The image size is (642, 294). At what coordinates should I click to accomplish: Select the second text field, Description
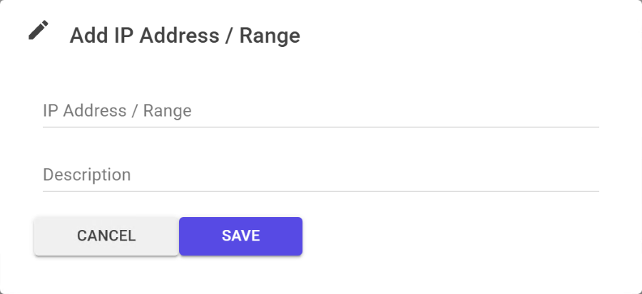coord(320,175)
